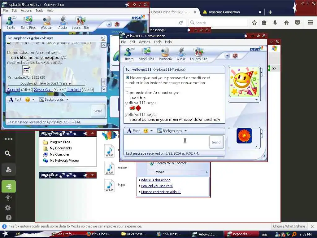Start Webcam in yellows111 conversation
Viewport: 317px width, 238px height.
point(165,54)
